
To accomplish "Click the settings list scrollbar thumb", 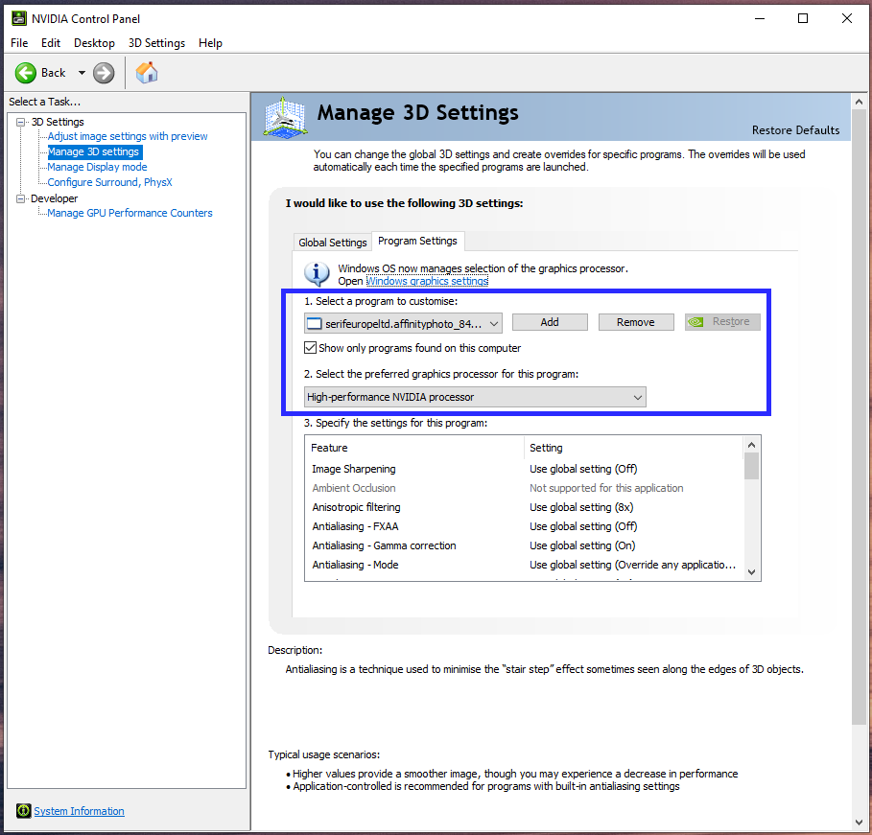I will pyautogui.click(x=751, y=466).
